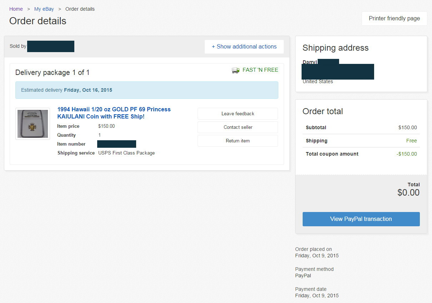Select the Payment date Friday, Oct 9 text
Viewport: 432px width, 303px height.
317,296
